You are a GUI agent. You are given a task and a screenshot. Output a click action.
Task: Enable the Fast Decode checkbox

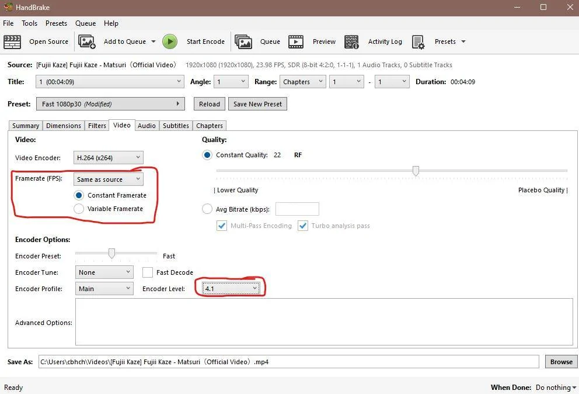coord(147,272)
